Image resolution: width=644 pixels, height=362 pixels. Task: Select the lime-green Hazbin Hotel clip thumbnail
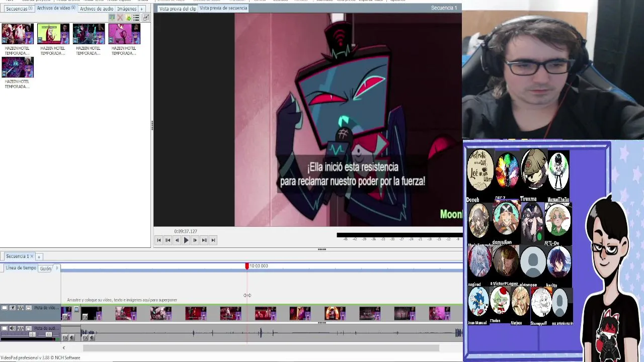click(53, 34)
